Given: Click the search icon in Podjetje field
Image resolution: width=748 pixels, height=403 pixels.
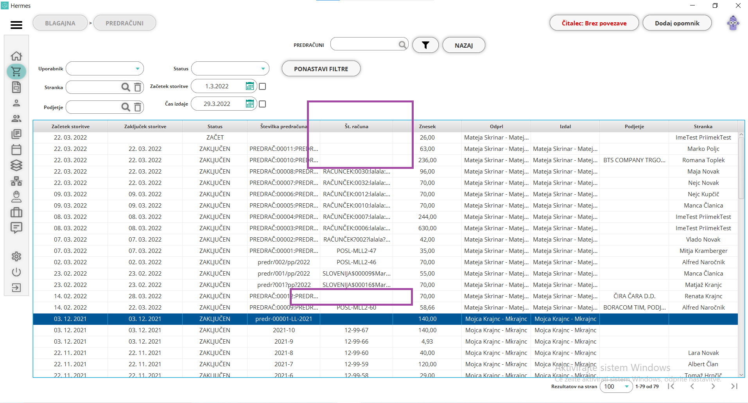Looking at the screenshot, I should [126, 107].
